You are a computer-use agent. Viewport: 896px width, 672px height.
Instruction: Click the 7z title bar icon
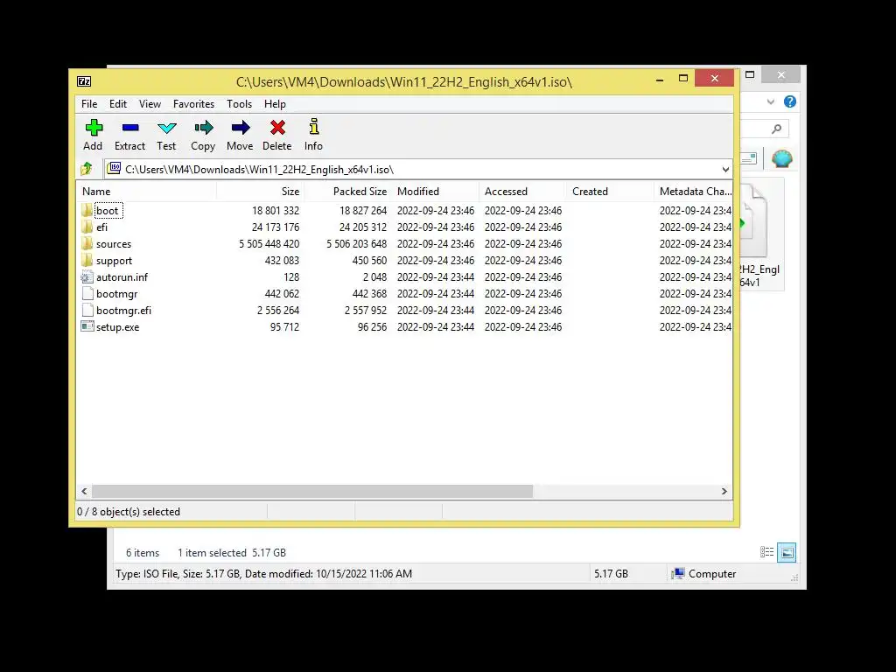click(x=83, y=81)
